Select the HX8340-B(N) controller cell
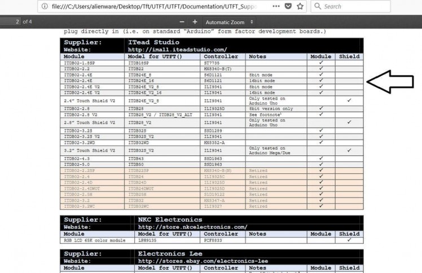 (x=223, y=171)
